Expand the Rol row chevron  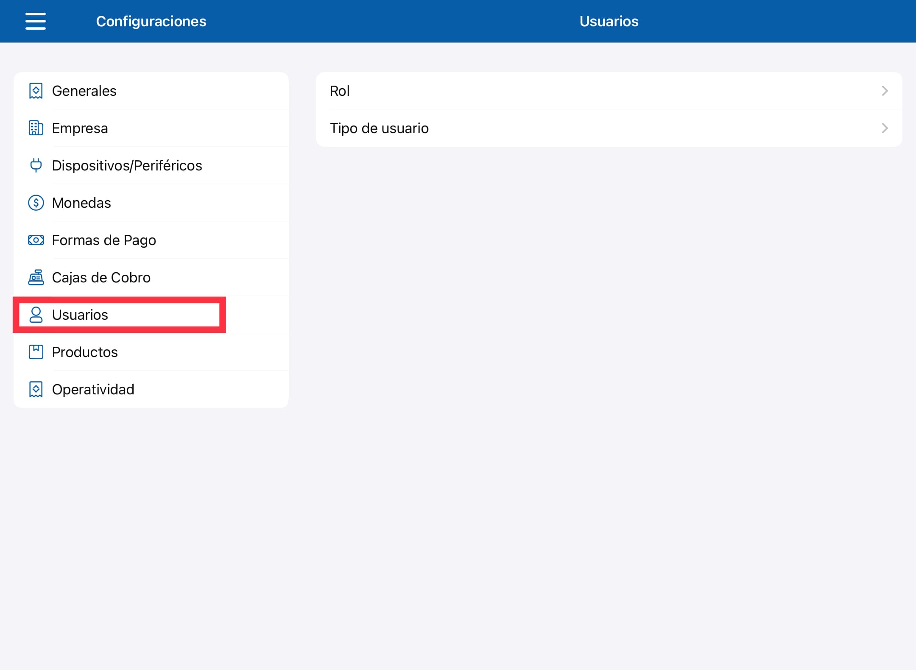(885, 91)
